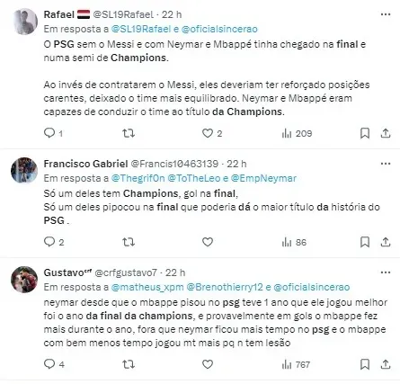
Task: Like Francisco Gabriel's tweet
Action: tap(208, 242)
